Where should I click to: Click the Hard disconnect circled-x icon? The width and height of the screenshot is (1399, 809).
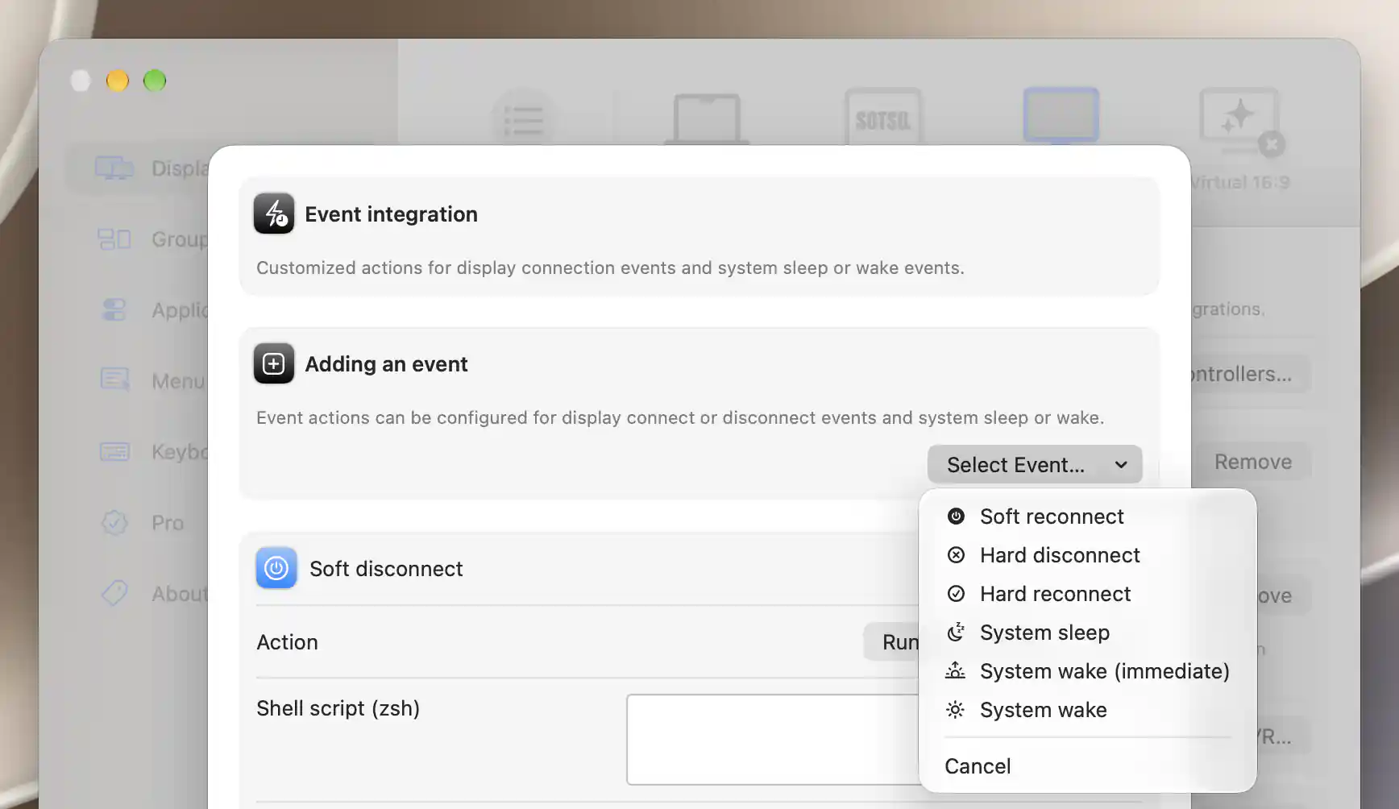(956, 555)
